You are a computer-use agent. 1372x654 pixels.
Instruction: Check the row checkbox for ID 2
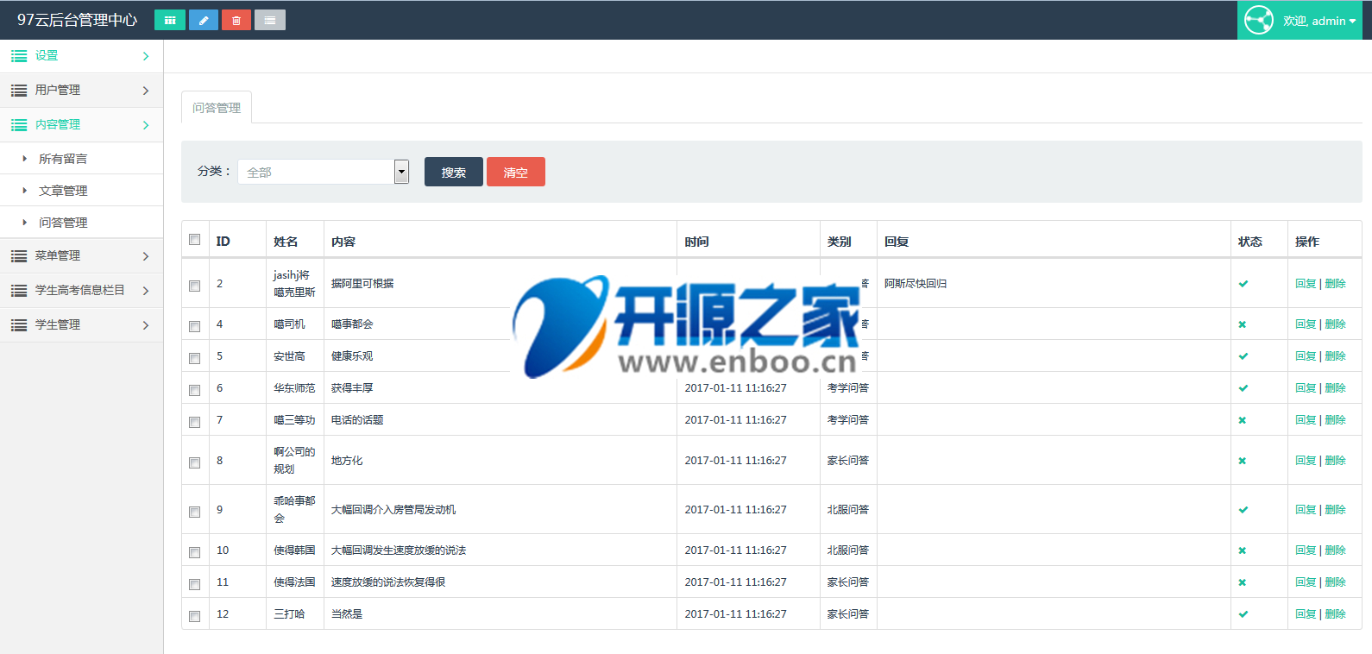click(195, 286)
